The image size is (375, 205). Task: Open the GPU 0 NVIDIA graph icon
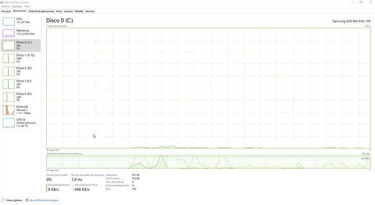click(9, 123)
